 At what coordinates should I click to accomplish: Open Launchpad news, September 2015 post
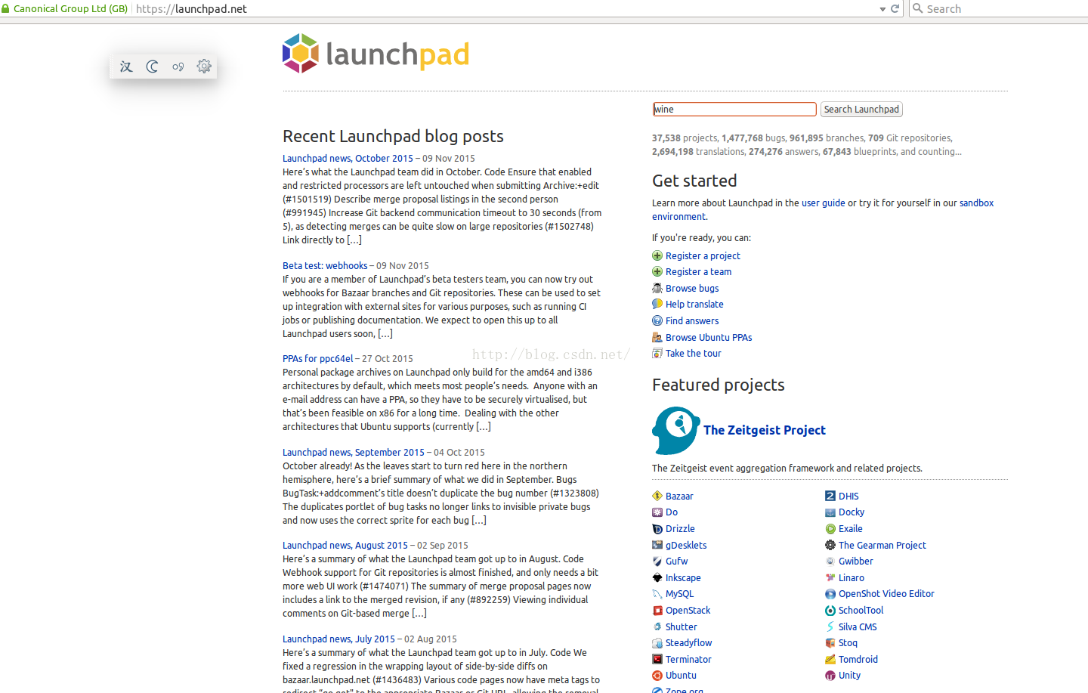click(x=354, y=452)
